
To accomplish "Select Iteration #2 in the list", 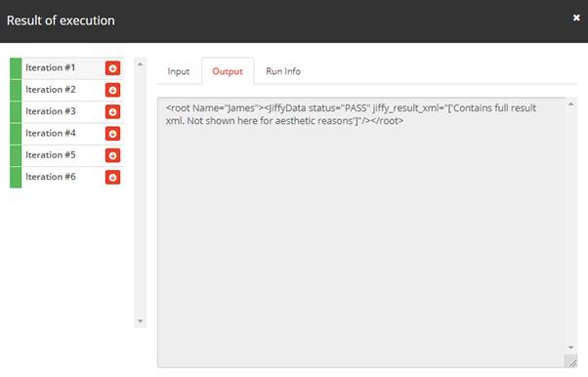I will (x=66, y=90).
